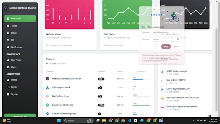Click the $14,000 budget value

(x=120, y=79)
